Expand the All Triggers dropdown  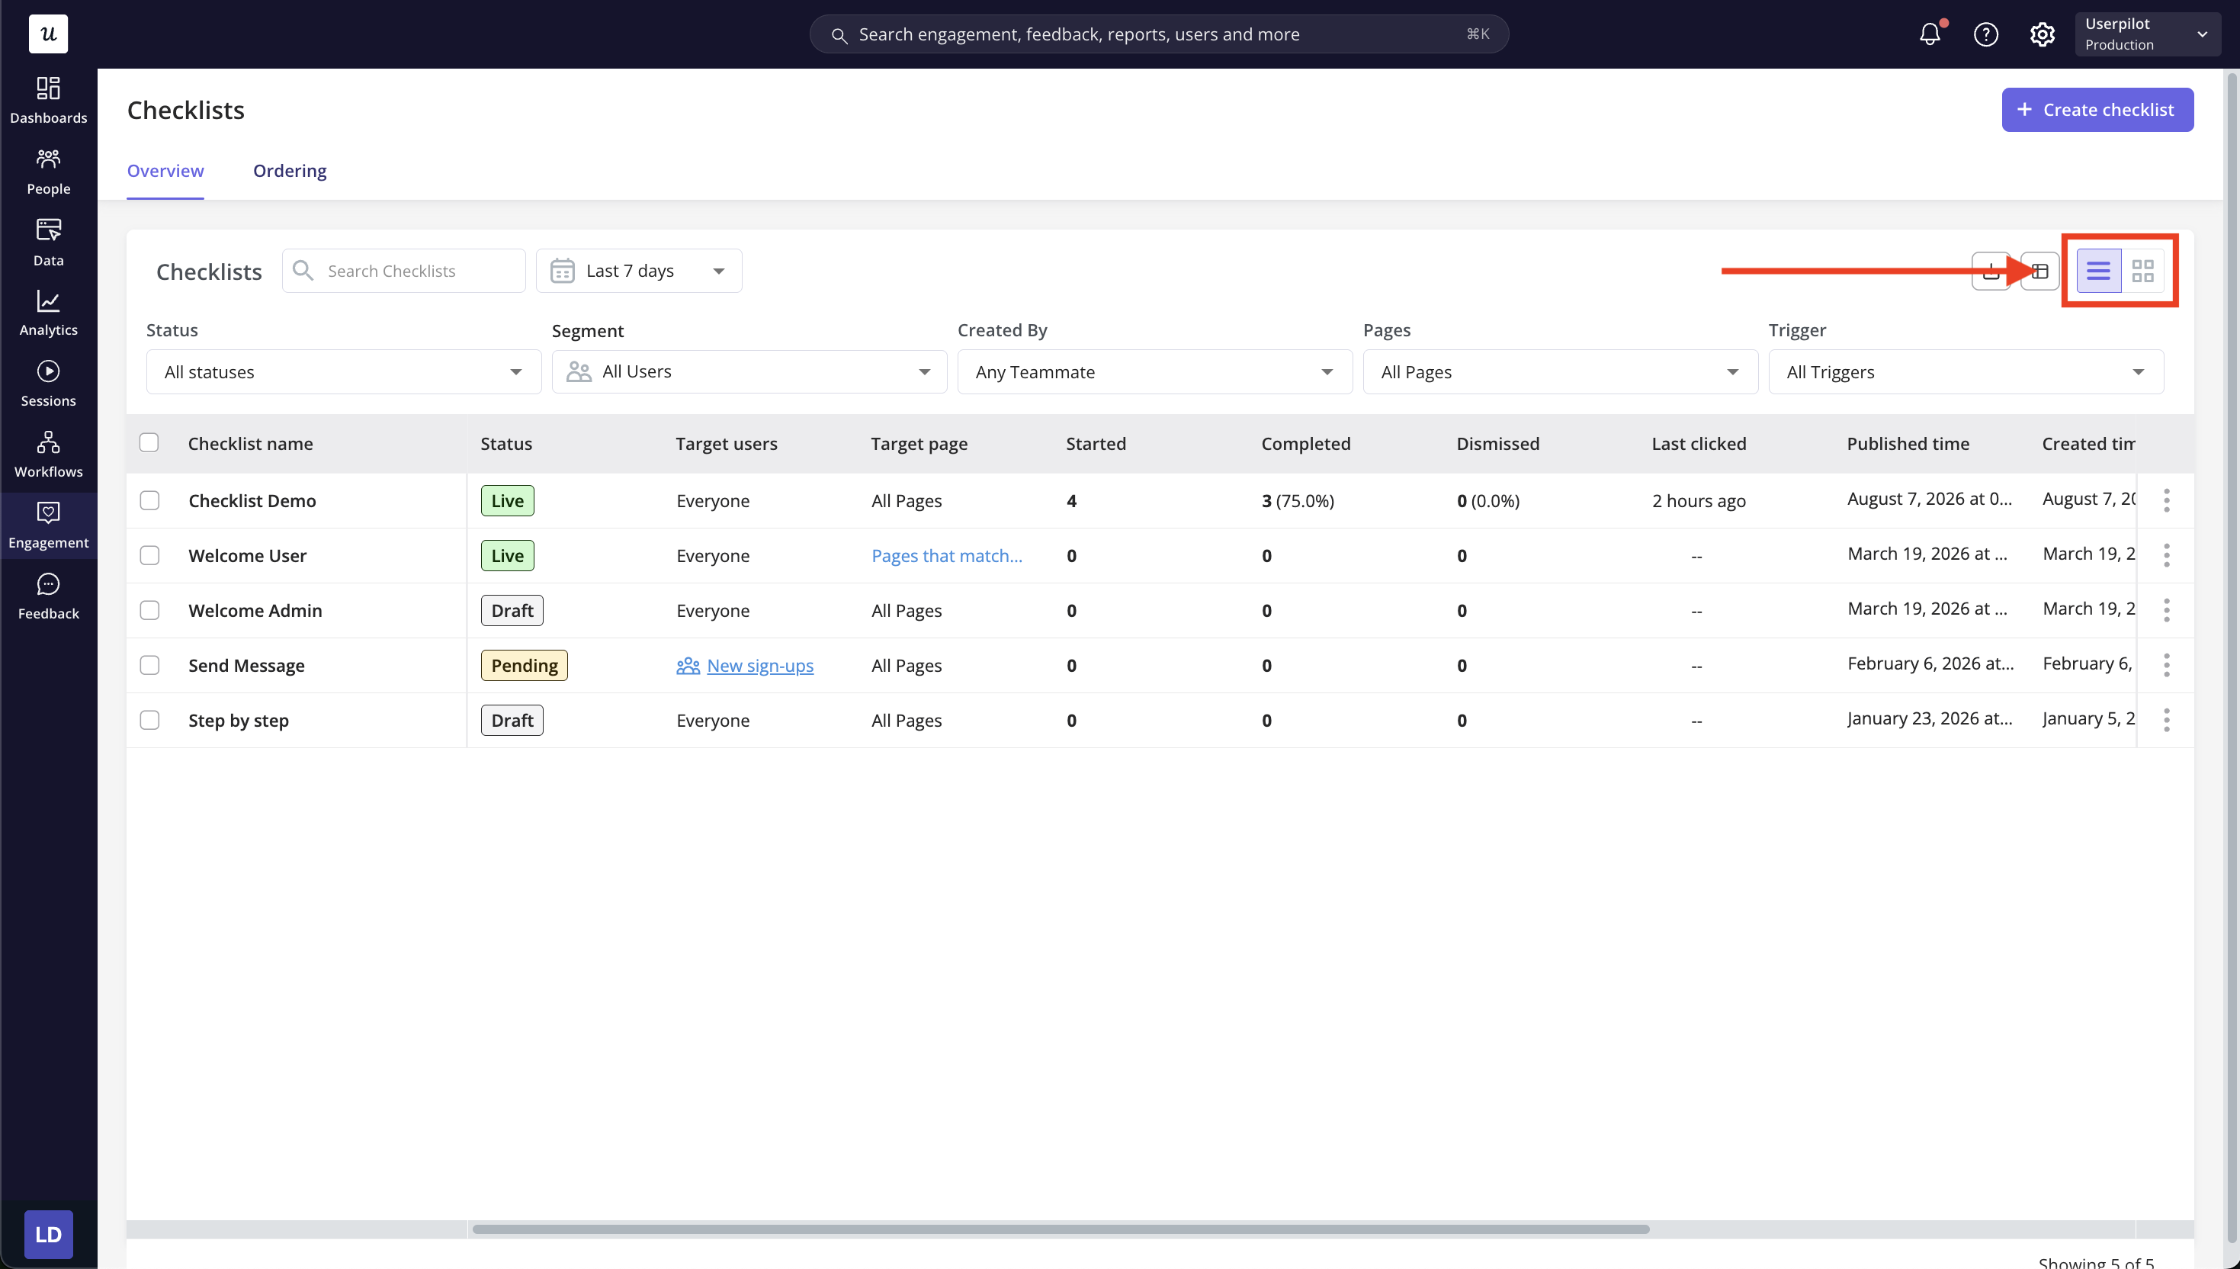pyautogui.click(x=1966, y=372)
